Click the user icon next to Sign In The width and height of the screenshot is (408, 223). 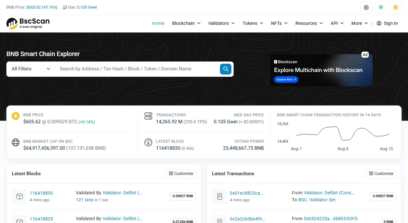(x=379, y=23)
